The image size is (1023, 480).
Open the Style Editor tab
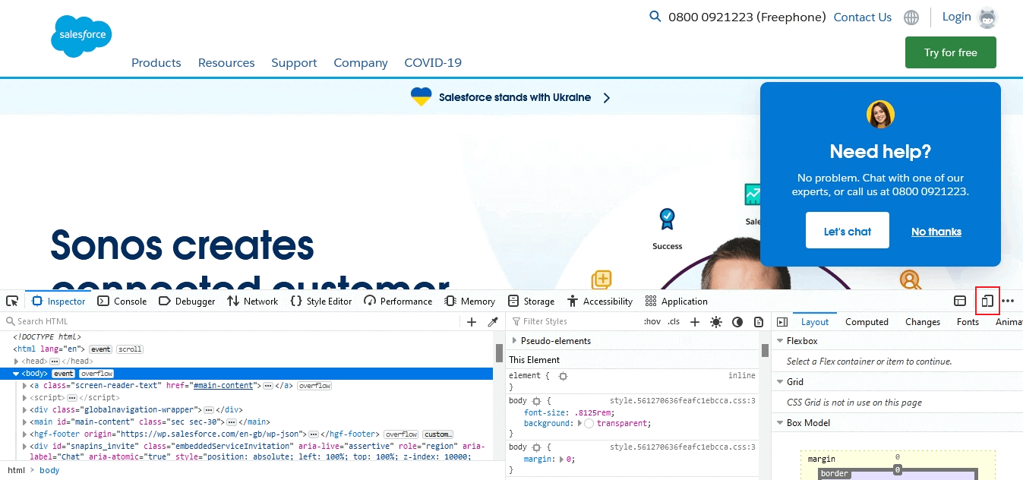(321, 302)
